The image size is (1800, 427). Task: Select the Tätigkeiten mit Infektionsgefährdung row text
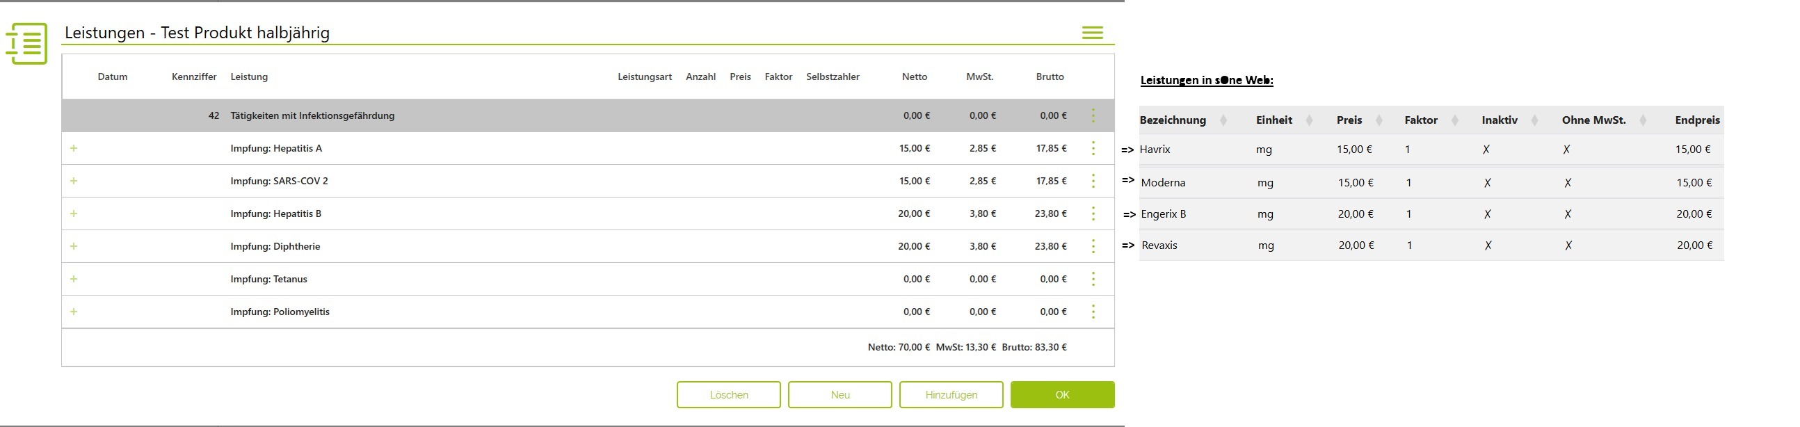click(312, 115)
